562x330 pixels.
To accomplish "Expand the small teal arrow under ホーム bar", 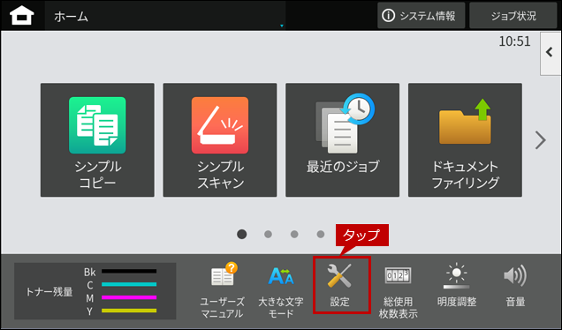I will point(282,26).
